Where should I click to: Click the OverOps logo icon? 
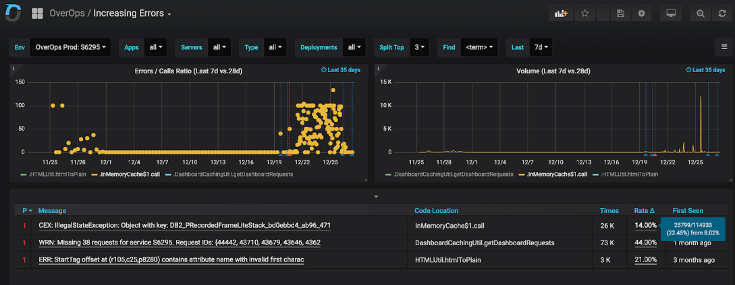tap(13, 13)
